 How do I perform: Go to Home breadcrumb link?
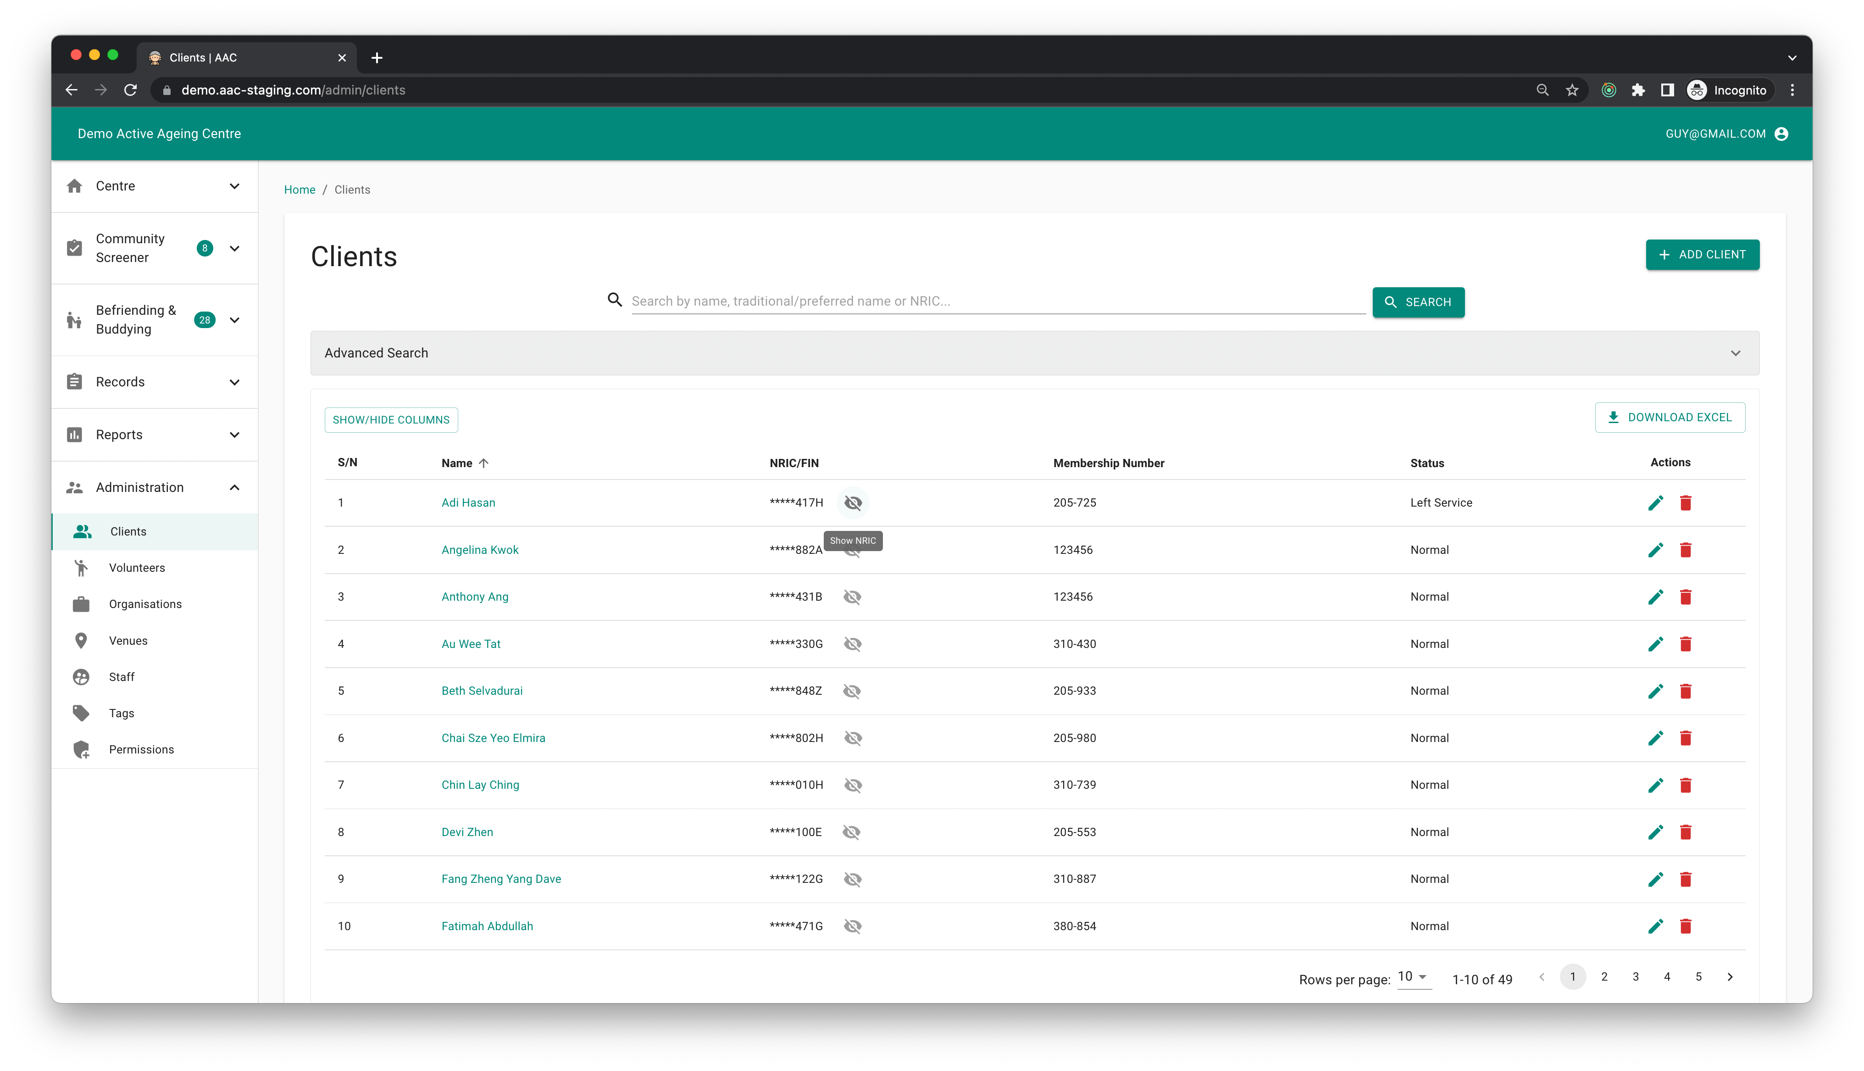click(299, 190)
